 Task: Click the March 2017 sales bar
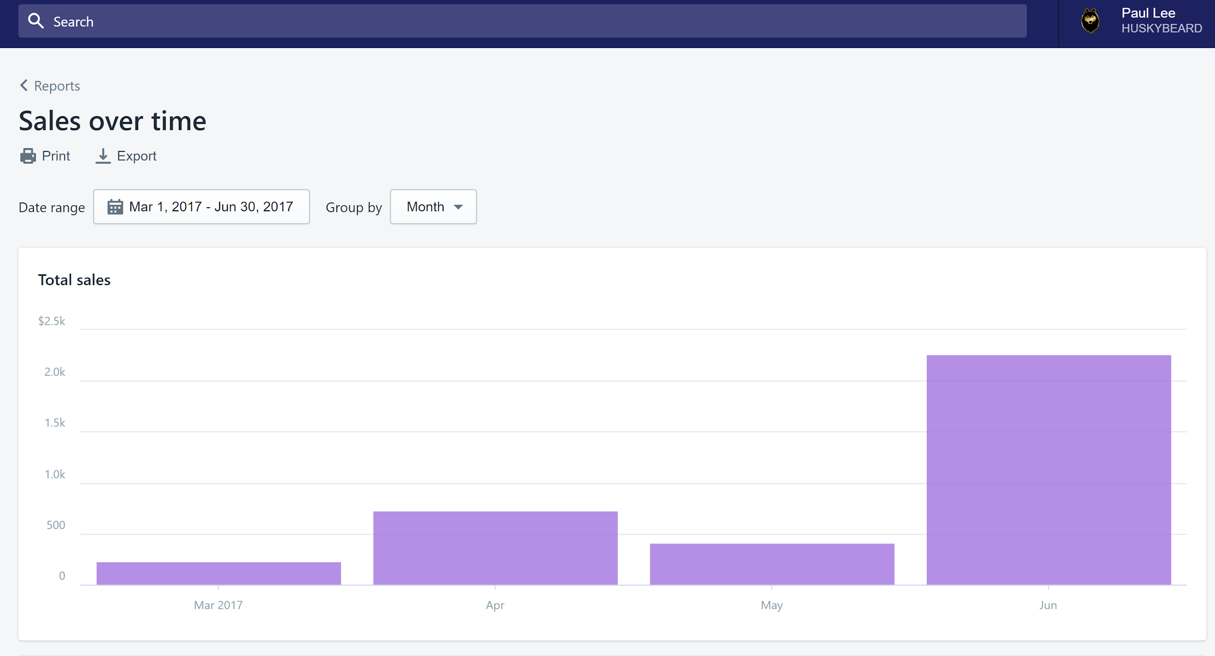tap(219, 573)
